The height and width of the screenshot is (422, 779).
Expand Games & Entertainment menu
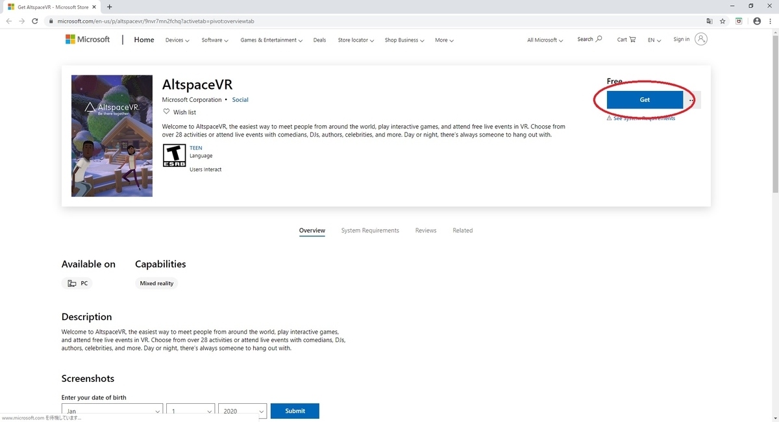[271, 40]
